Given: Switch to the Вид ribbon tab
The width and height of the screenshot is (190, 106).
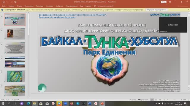Looking at the screenshot, I should pyautogui.click(x=81, y=6).
